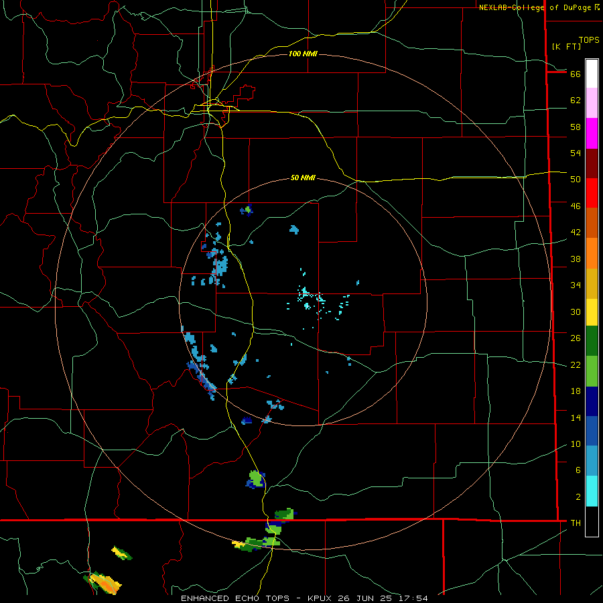603x603 pixels.
Task: Click the light green legend swatch
Action: click(x=592, y=371)
